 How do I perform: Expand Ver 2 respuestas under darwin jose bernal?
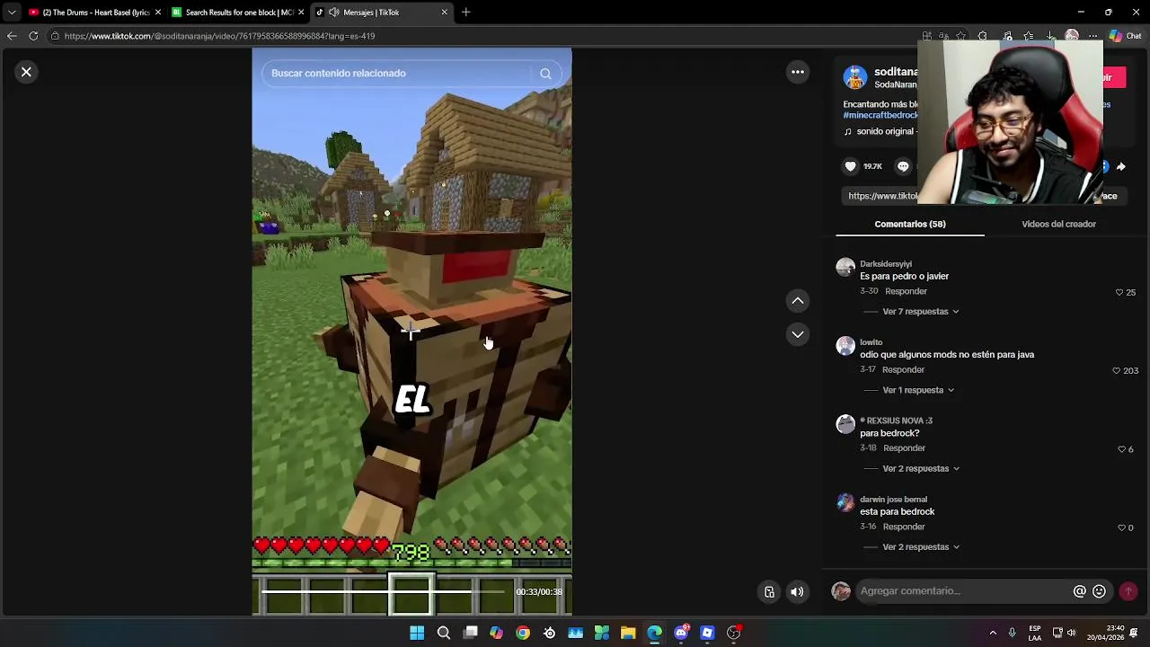coord(921,547)
